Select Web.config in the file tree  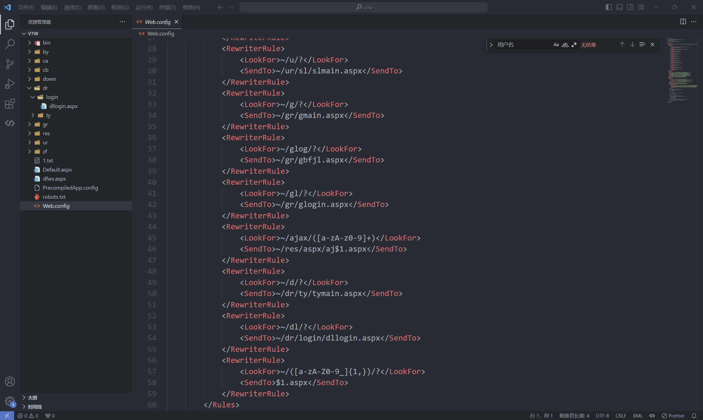(x=76, y=206)
